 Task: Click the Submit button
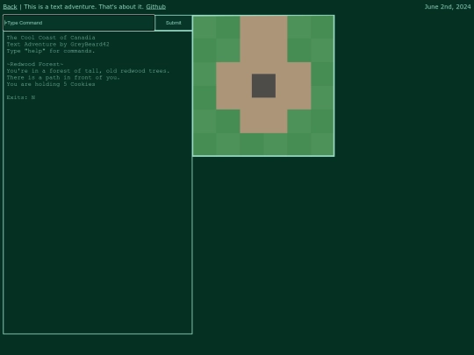(174, 23)
